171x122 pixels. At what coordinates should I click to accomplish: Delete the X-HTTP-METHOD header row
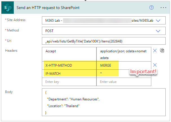(x=155, y=65)
